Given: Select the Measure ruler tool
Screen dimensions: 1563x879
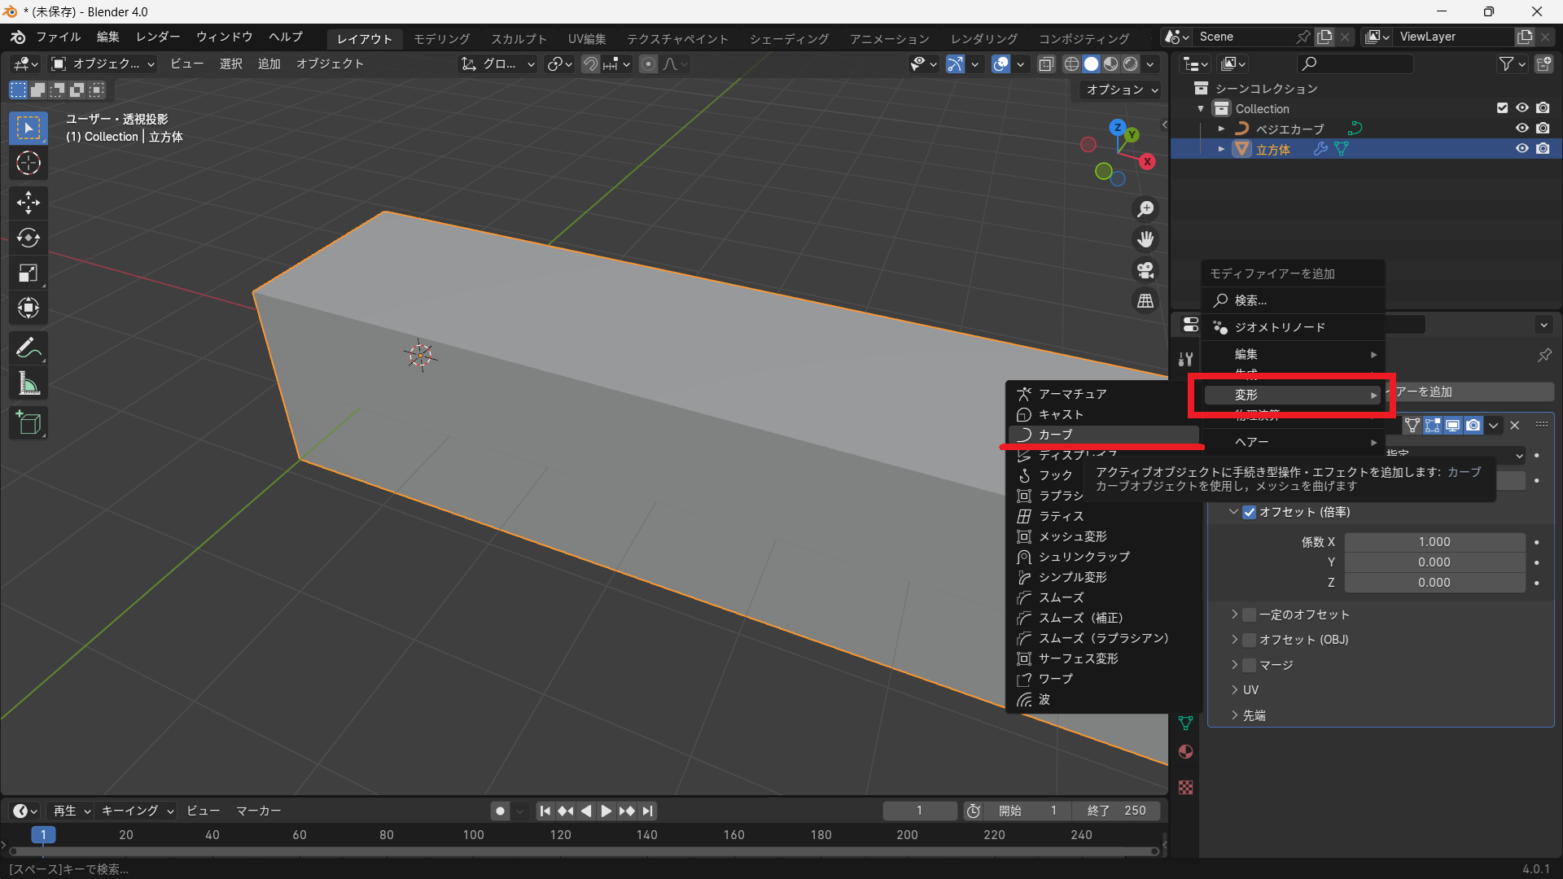Looking at the screenshot, I should [28, 384].
